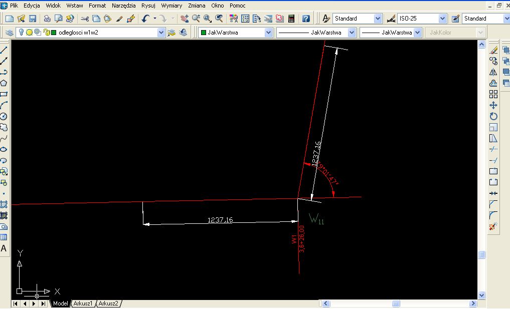Screen dimensions: 510x309
Task: Select the Spline draw tool
Action: (x=4, y=138)
